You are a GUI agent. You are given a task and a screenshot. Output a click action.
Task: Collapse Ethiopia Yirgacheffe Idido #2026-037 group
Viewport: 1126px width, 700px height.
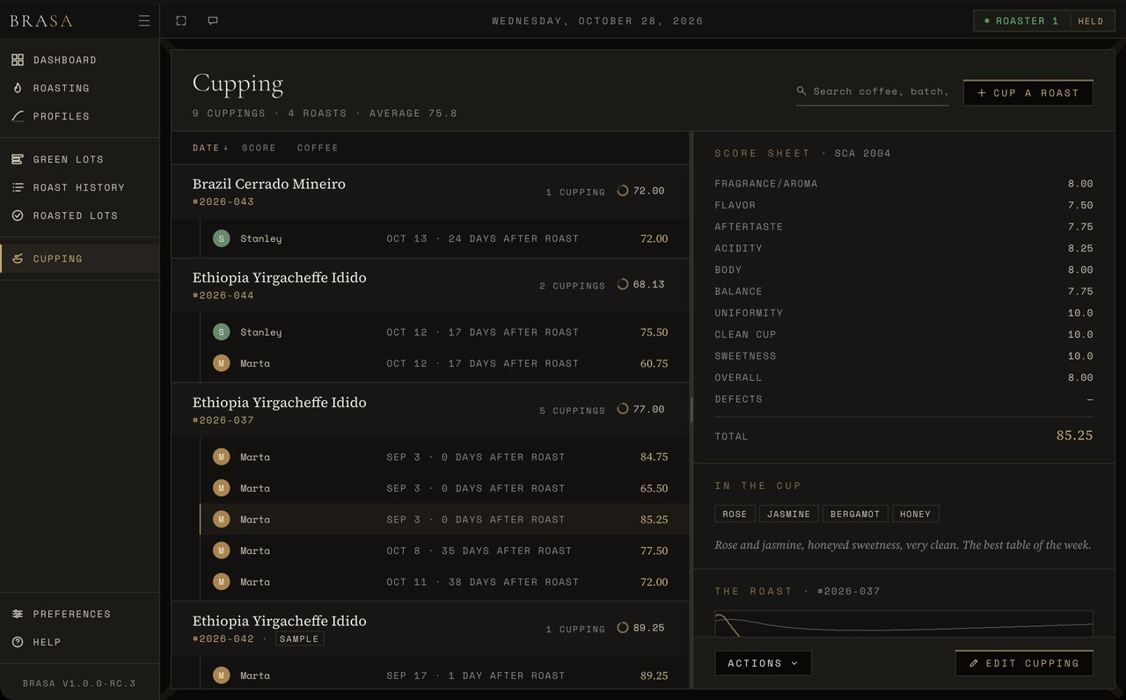click(430, 411)
